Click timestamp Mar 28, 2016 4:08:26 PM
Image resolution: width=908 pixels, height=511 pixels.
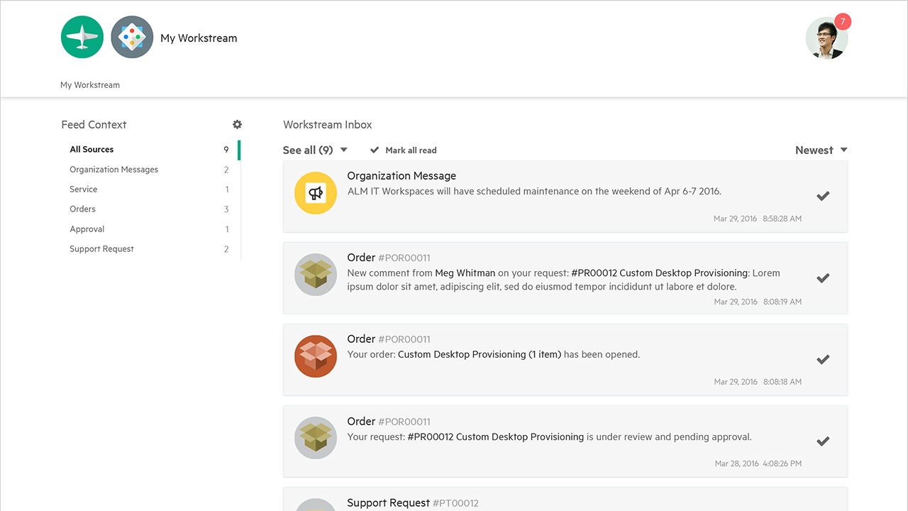tap(758, 463)
